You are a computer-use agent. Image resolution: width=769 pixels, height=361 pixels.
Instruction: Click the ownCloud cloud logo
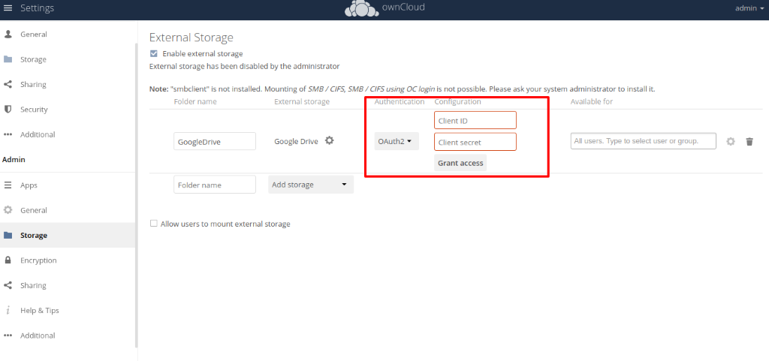coord(361,9)
